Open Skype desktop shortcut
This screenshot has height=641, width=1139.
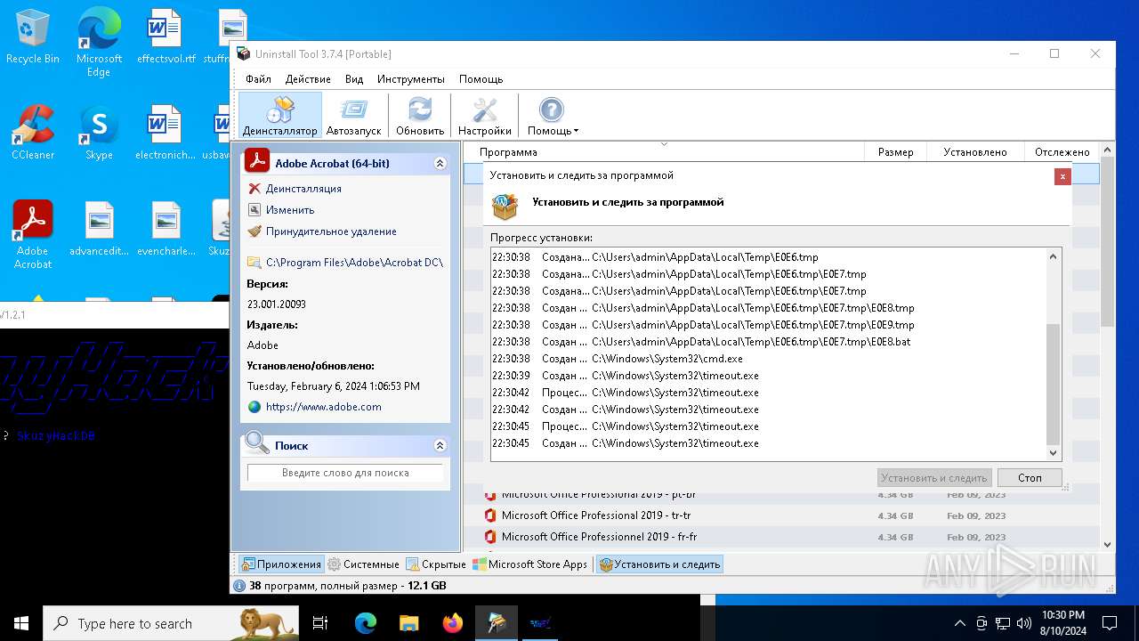tap(99, 134)
